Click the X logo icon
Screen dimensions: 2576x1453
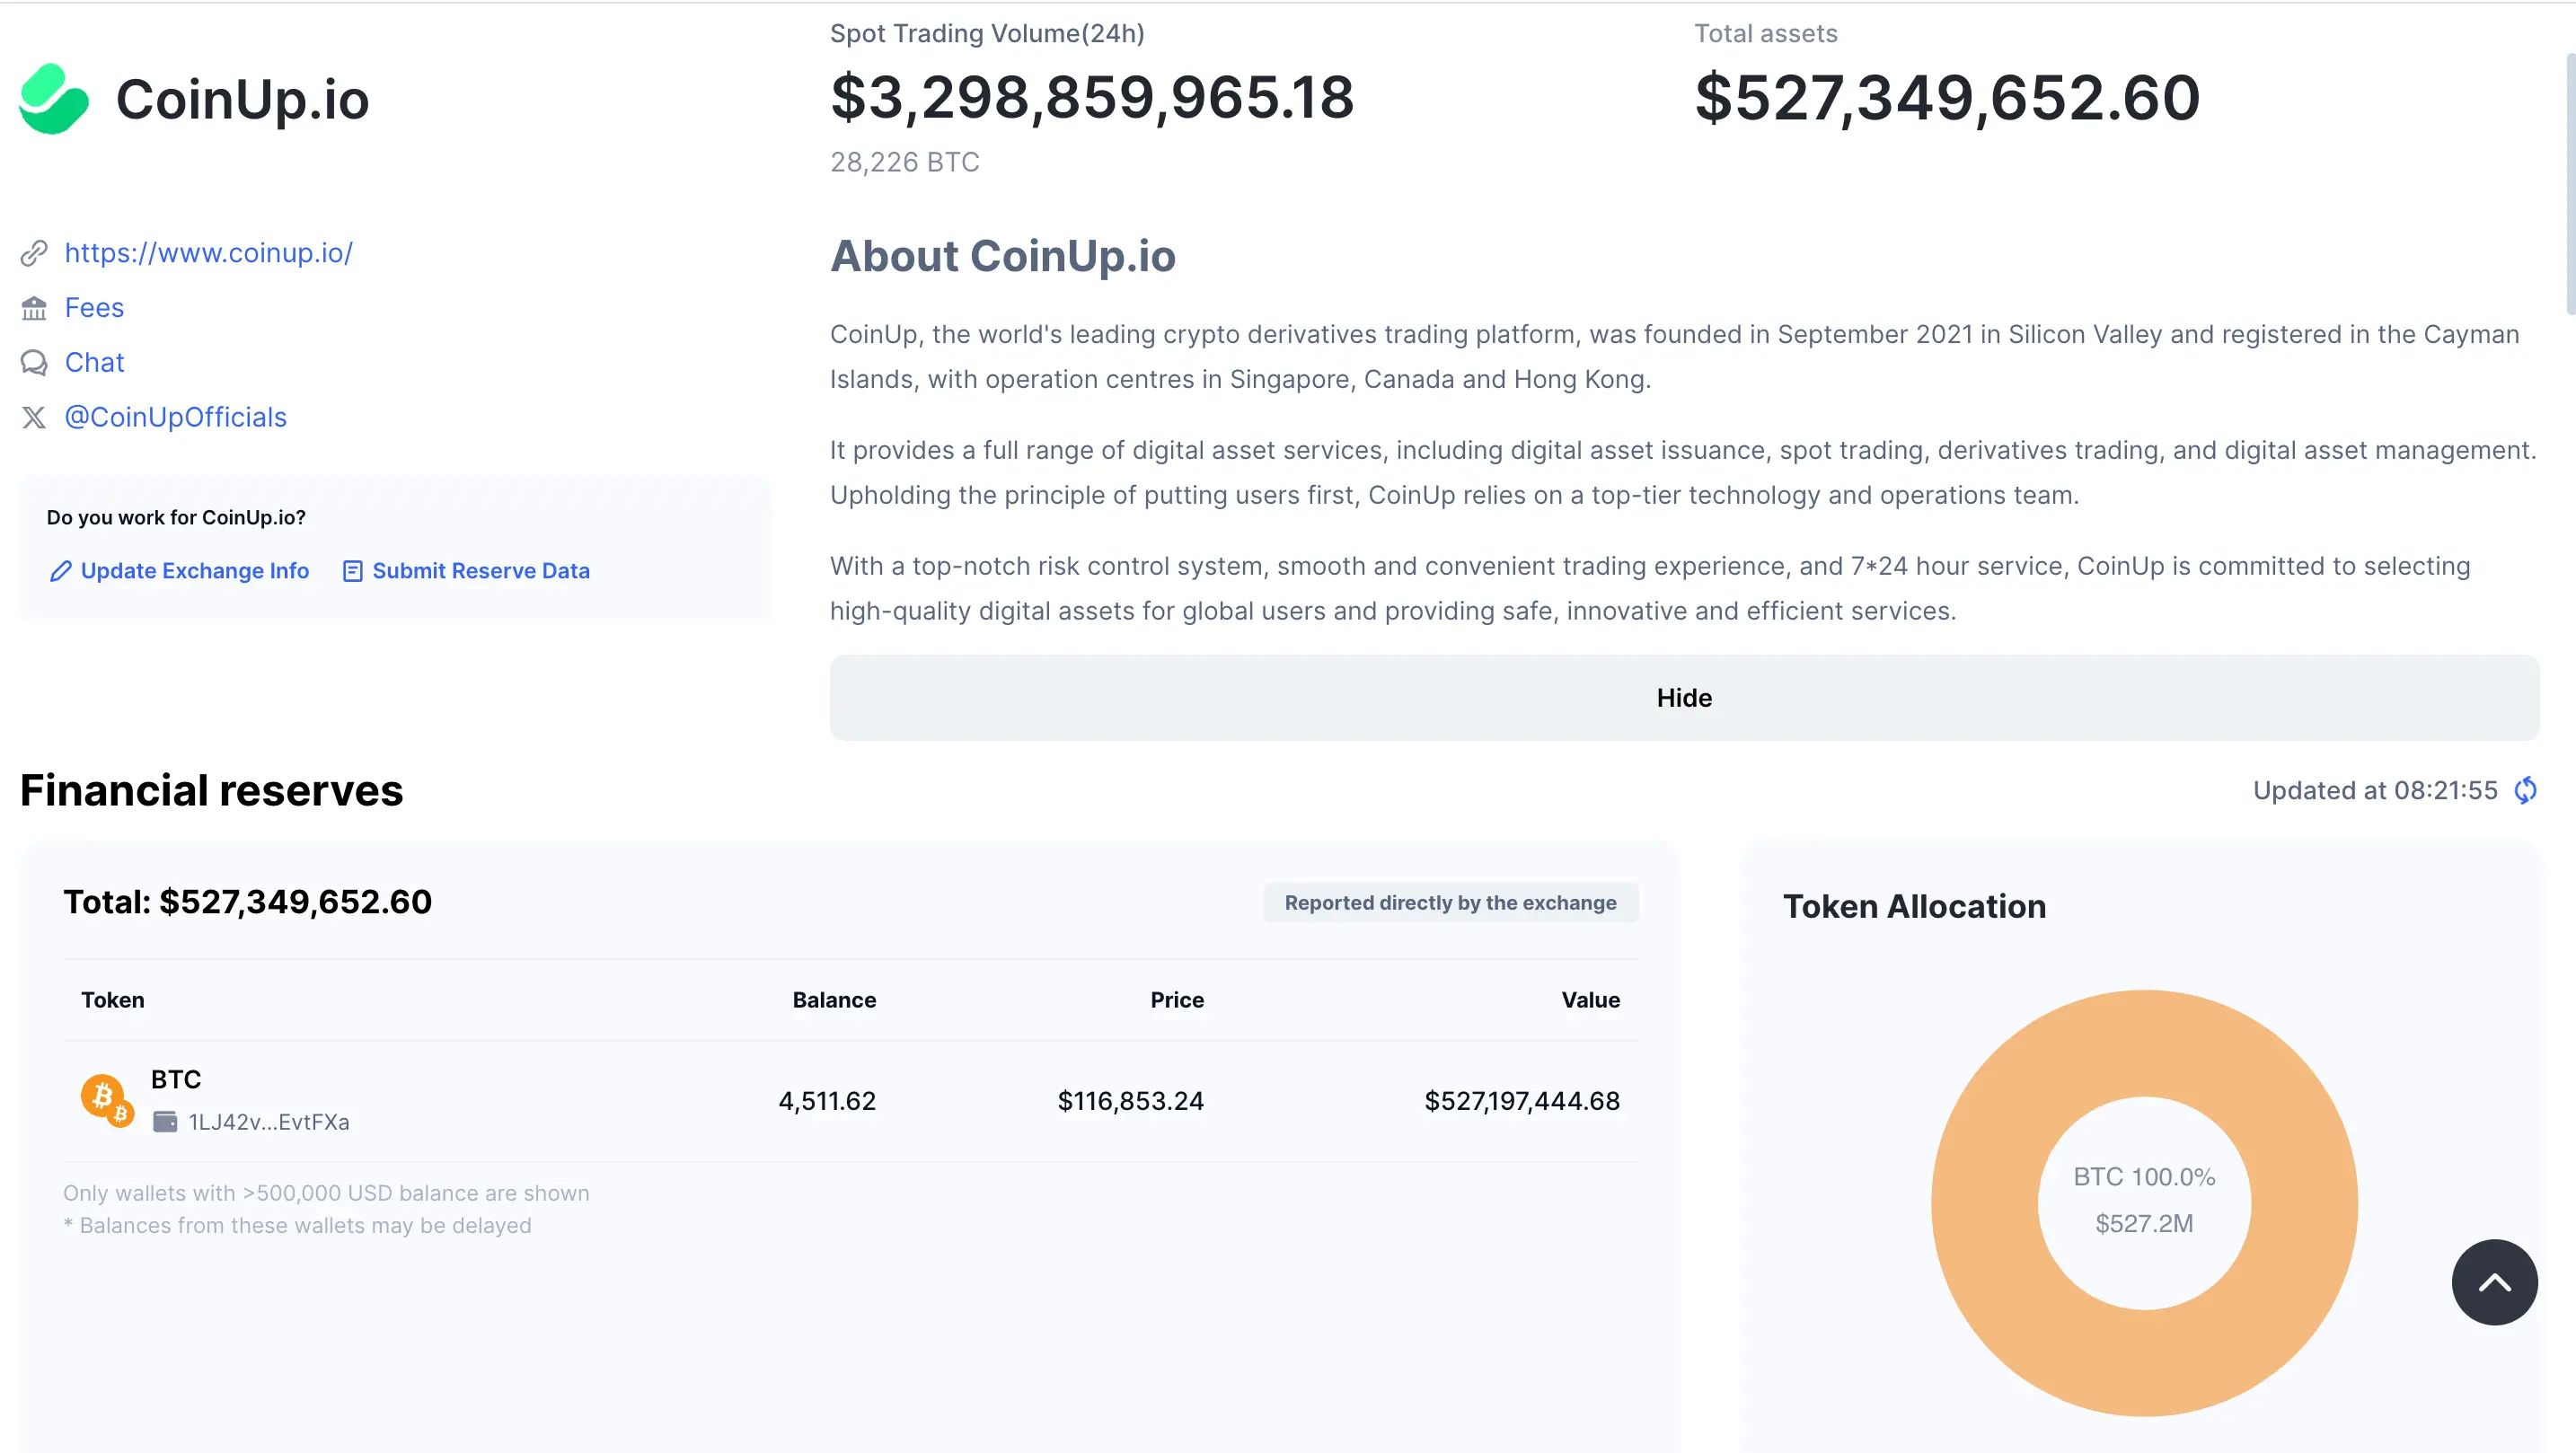tap(34, 417)
